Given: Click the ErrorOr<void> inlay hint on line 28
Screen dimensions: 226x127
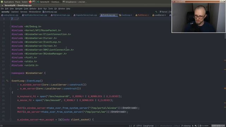Looking at the screenshot, I should coord(130,108).
